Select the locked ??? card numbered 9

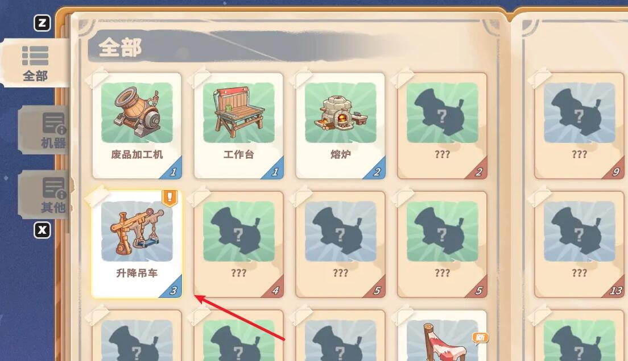pyautogui.click(x=579, y=125)
